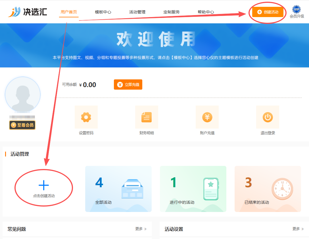The width and height of the screenshot is (309, 239).
Task: Click the 至尊会员 membership badge
Action: 22,125
